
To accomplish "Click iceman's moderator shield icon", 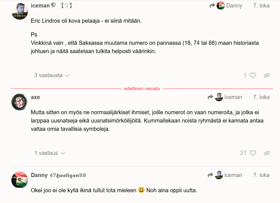I will tap(54, 5).
